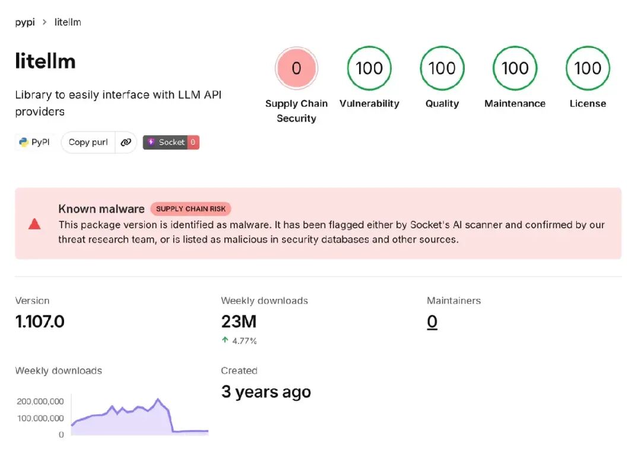Click the 3 years ago value

click(266, 392)
